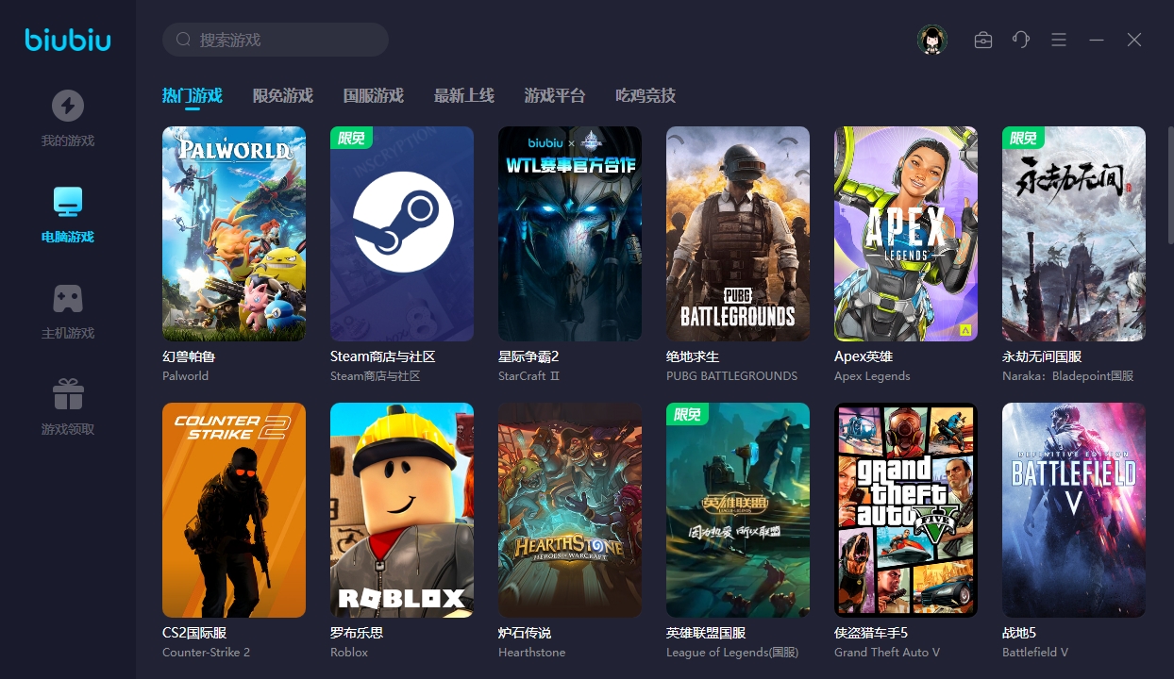
Task: Open the Apex Legends cover
Action: pos(906,234)
